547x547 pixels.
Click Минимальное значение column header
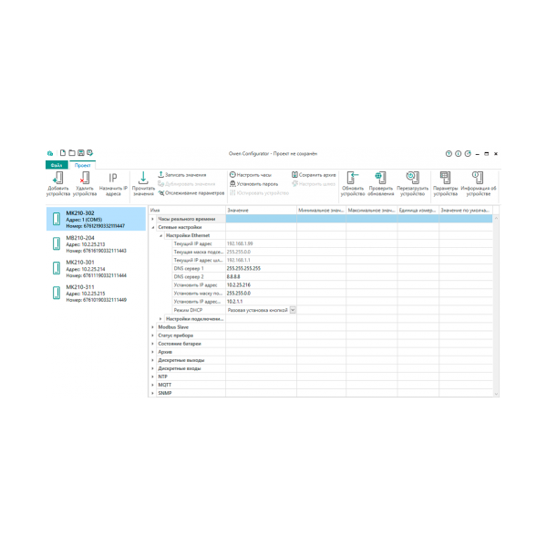click(x=321, y=211)
